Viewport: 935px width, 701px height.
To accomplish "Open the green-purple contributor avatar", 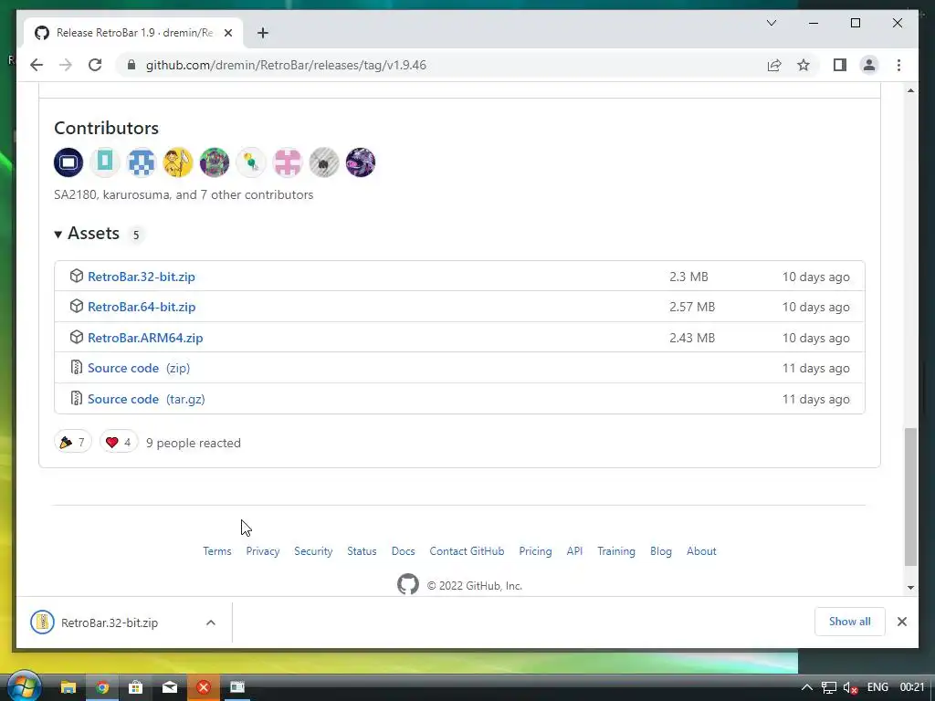I will point(214,162).
